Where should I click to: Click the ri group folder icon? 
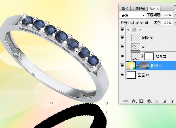point(134,30)
